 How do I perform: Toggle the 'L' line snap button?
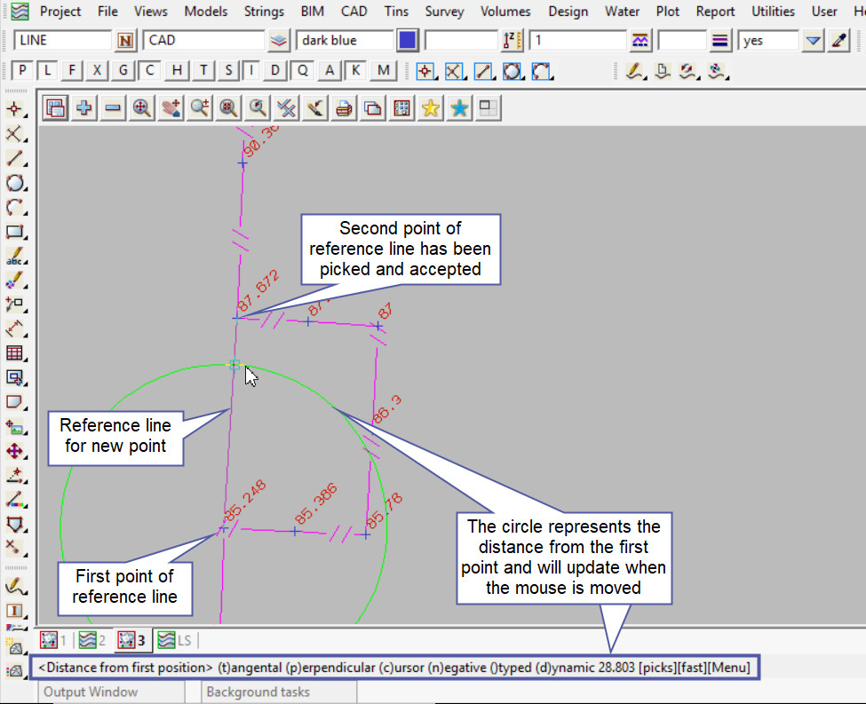(48, 71)
